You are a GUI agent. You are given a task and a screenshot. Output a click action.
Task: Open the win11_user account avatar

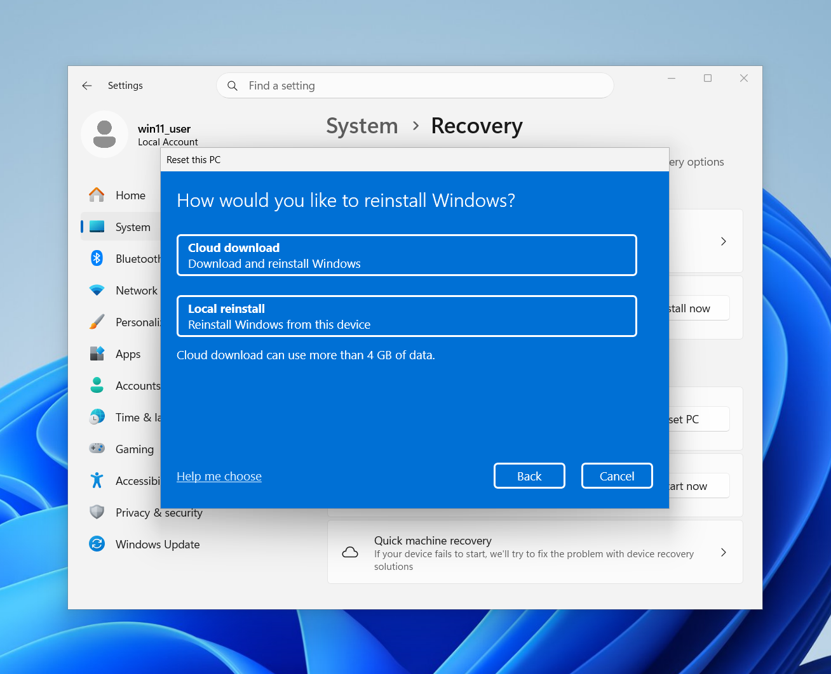[105, 134]
